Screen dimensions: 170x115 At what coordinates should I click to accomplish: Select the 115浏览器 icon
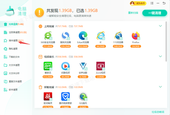click(x=118, y=35)
